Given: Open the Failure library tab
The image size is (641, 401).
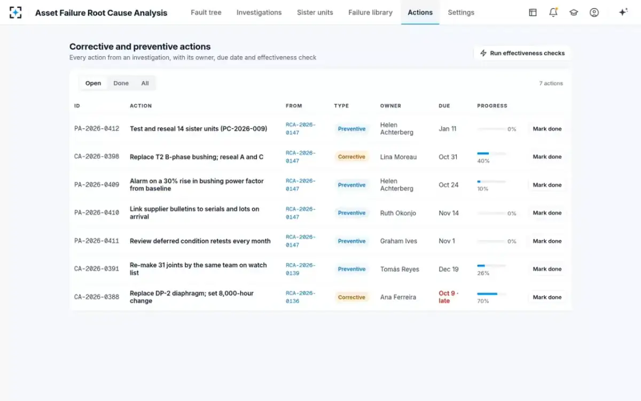Looking at the screenshot, I should (371, 12).
